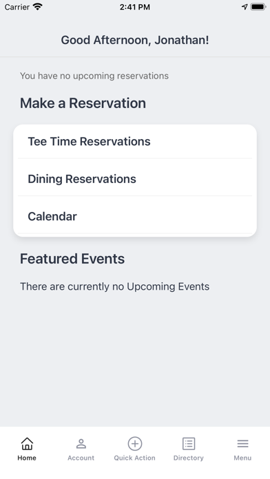
Task: Tap the Wi-Fi status icon
Action: tap(38, 7)
